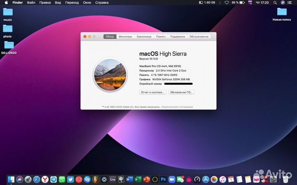The height and width of the screenshot is (185, 297).
Task: Click the Версия 10.13.6 text
Action: pyautogui.click(x=148, y=59)
